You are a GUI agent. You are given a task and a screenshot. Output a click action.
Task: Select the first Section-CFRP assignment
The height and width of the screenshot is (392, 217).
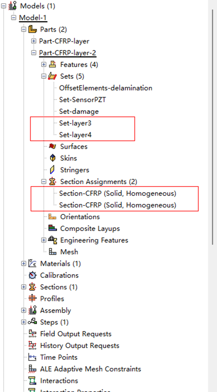click(117, 194)
